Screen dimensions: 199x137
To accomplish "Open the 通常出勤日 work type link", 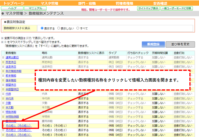I will click(x=12, y=58).
